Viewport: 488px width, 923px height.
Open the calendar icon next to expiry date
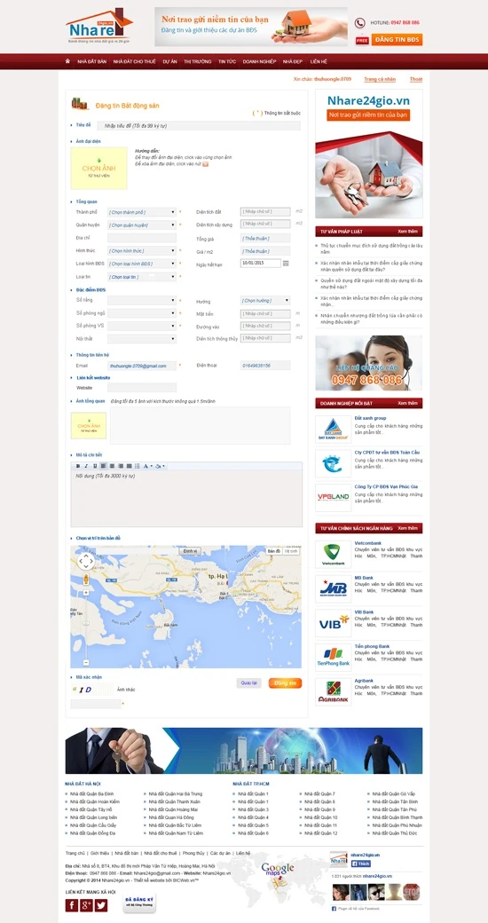tap(286, 263)
